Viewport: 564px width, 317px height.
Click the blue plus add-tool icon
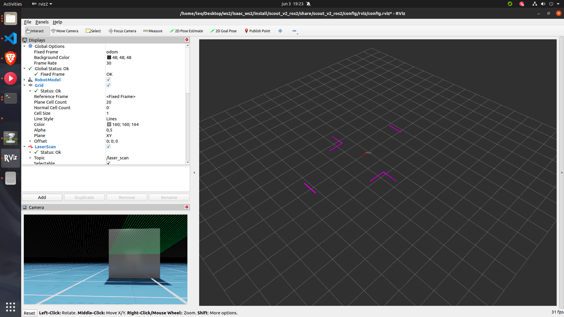point(280,31)
